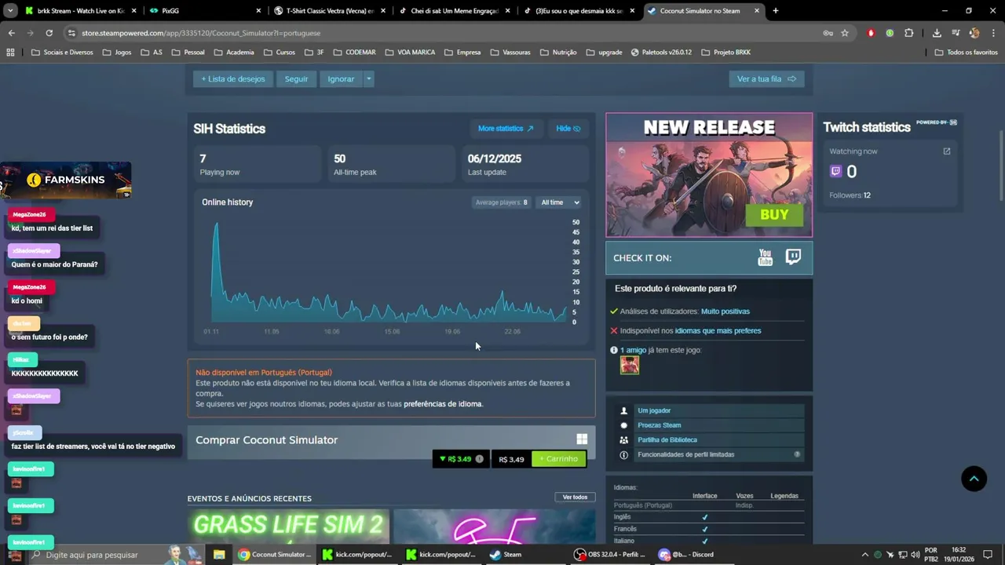Open Twitch statistics external link icon

(946, 151)
